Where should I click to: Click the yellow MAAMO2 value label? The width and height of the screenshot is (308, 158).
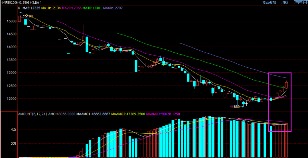click(128, 114)
